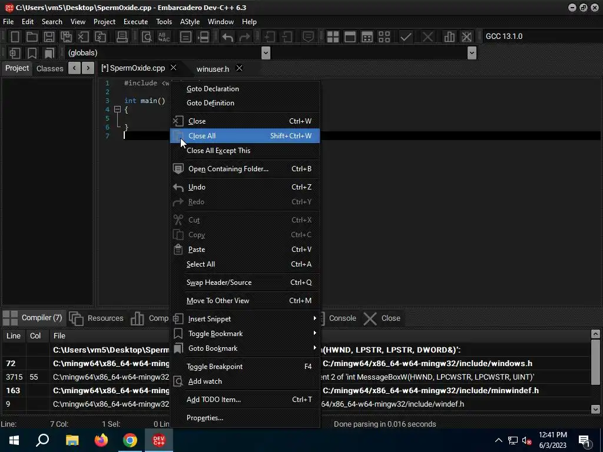
Task: Select the compiler message row for line 3715
Action: 296,377
